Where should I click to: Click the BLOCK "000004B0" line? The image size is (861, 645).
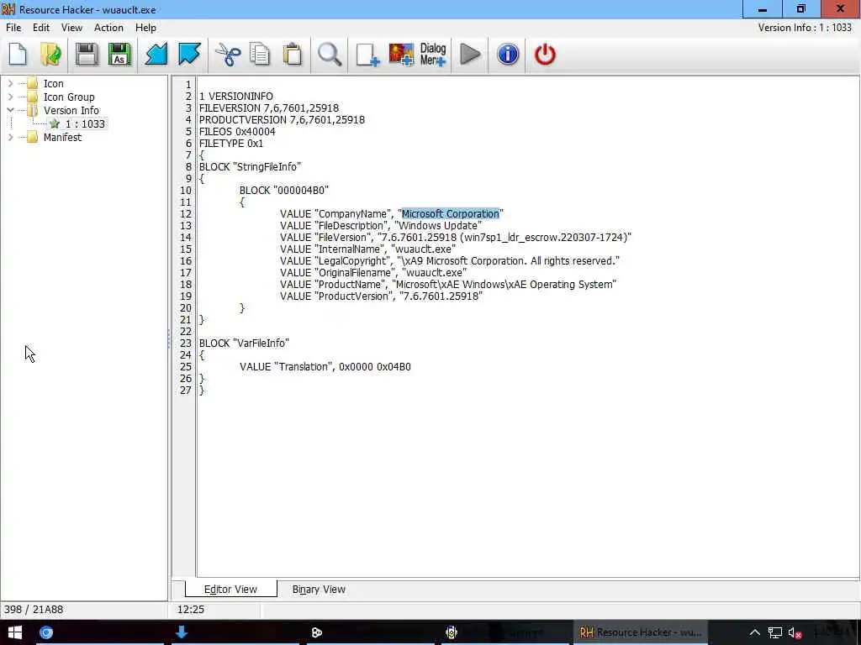coord(284,191)
